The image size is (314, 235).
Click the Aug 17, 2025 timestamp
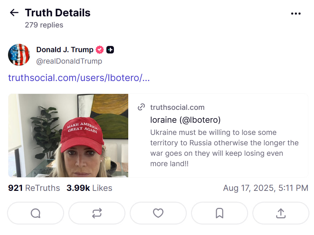point(266,188)
